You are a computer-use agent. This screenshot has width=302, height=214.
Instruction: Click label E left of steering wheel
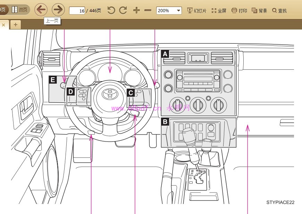click(52, 80)
